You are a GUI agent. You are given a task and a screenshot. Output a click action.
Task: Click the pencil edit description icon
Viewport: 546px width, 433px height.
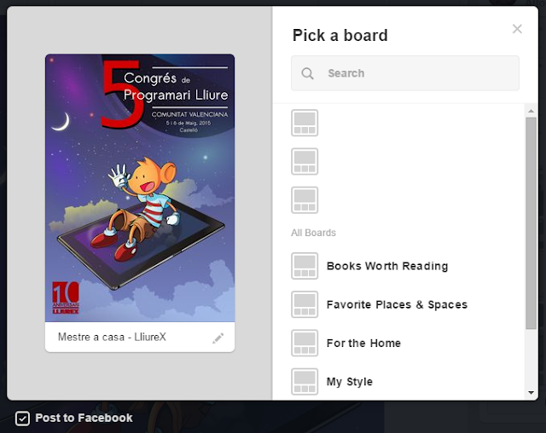coord(218,338)
